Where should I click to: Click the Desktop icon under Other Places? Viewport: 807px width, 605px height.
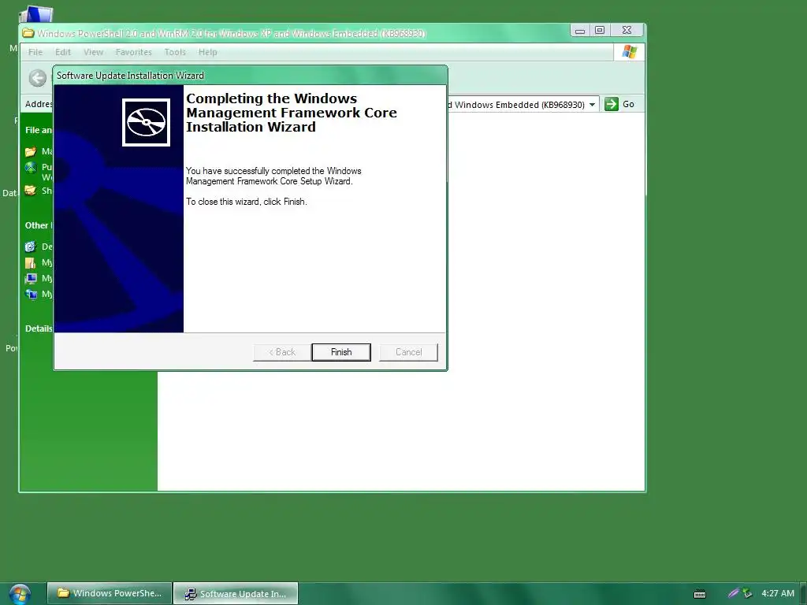(31, 247)
